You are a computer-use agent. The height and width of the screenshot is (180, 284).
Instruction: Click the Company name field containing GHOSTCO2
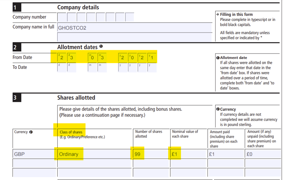pyautogui.click(x=134, y=28)
